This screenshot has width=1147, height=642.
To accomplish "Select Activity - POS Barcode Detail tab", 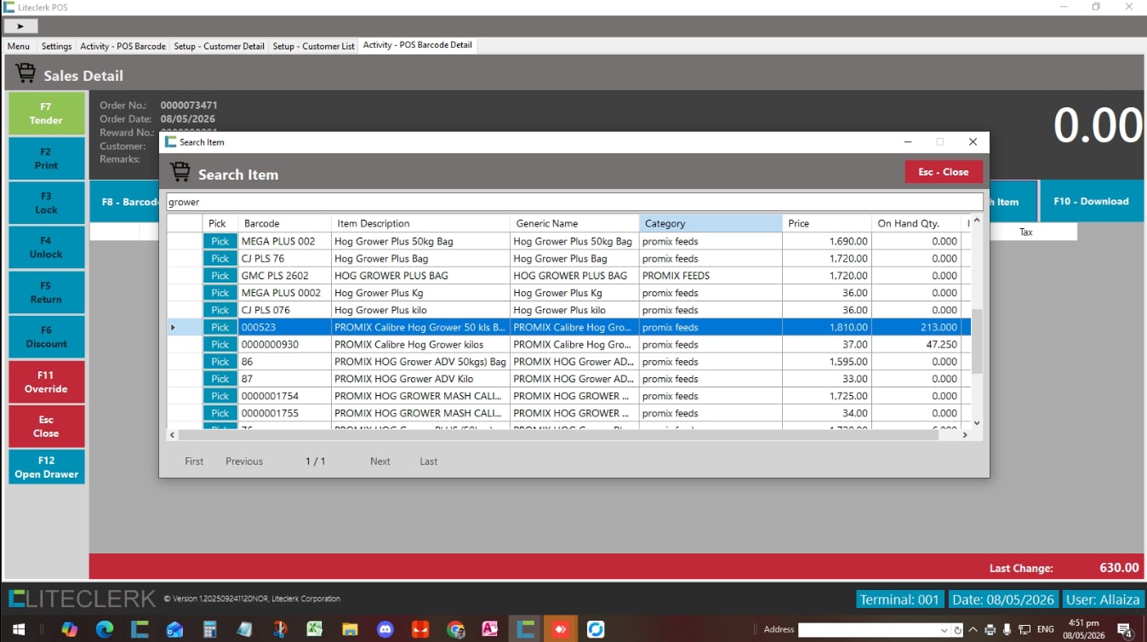I will point(417,45).
